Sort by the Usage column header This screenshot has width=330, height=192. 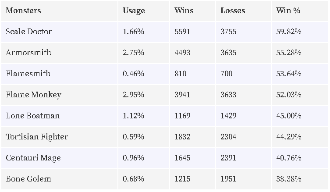coord(134,11)
